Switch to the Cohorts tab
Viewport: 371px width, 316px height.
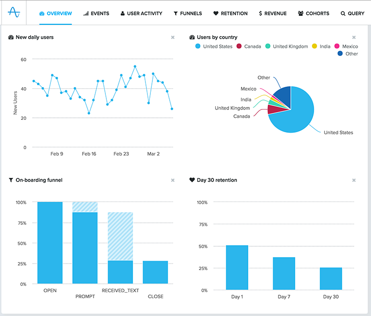click(314, 13)
